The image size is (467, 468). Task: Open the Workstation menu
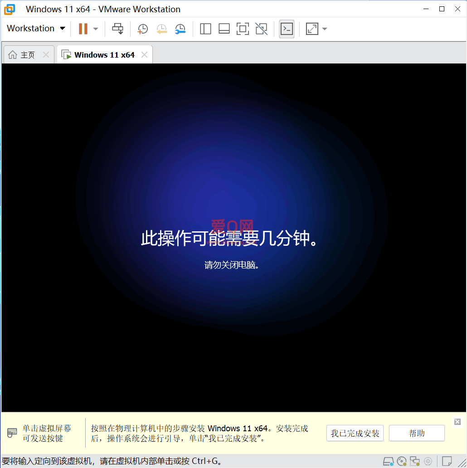(36, 29)
